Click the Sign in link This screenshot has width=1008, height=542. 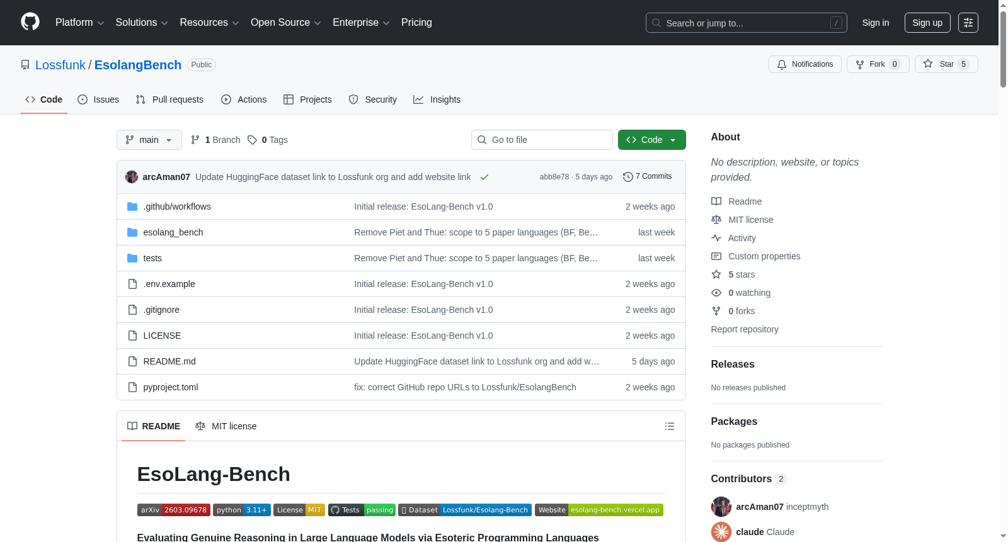[876, 23]
